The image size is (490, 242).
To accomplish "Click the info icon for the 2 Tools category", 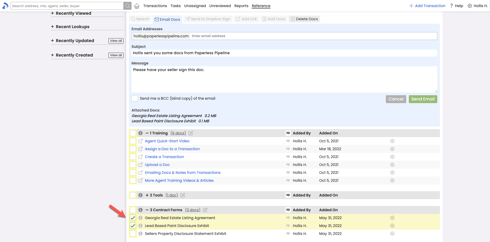I will (140, 195).
